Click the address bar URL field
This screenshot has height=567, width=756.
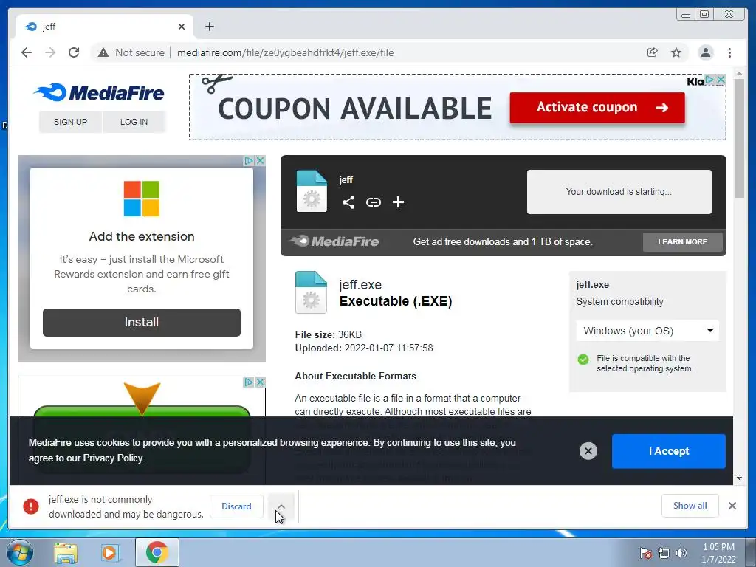(286, 52)
